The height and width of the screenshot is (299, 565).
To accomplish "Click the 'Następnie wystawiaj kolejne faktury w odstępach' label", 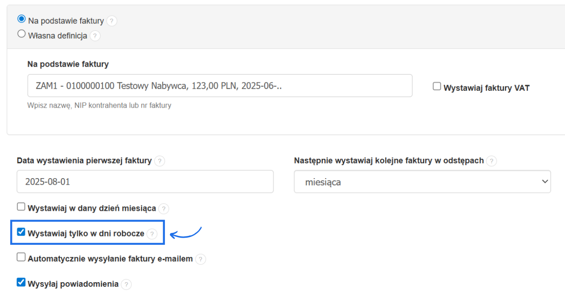I will (389, 161).
